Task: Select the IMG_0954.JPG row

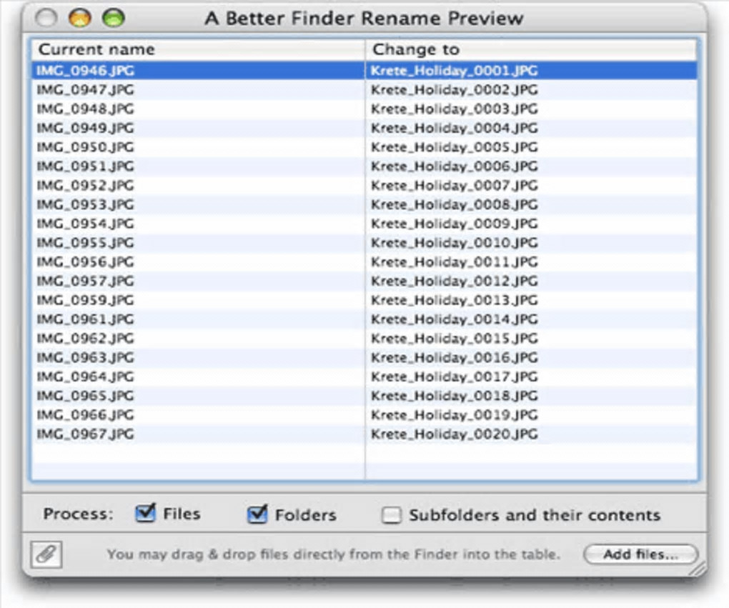Action: point(364,224)
